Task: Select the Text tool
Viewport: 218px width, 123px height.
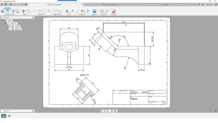Action: (x=67, y=11)
